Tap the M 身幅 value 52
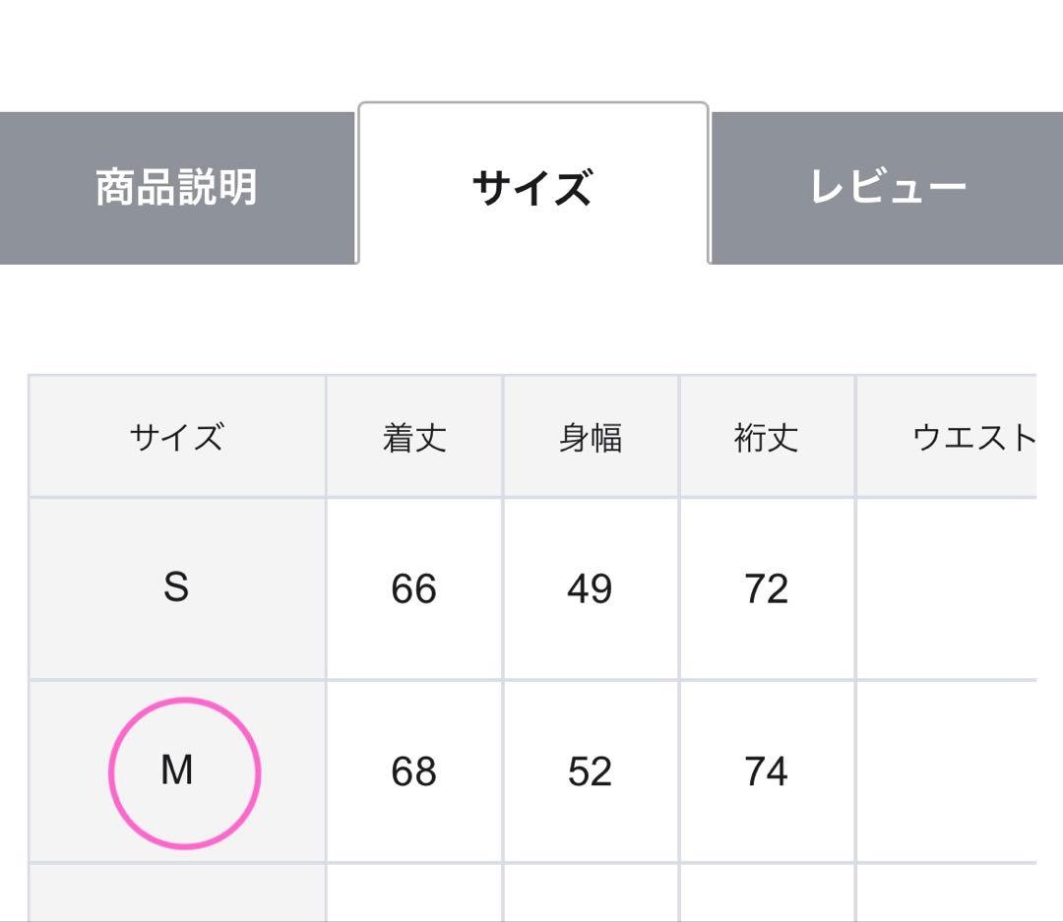Image resolution: width=1063 pixels, height=922 pixels. click(x=591, y=771)
